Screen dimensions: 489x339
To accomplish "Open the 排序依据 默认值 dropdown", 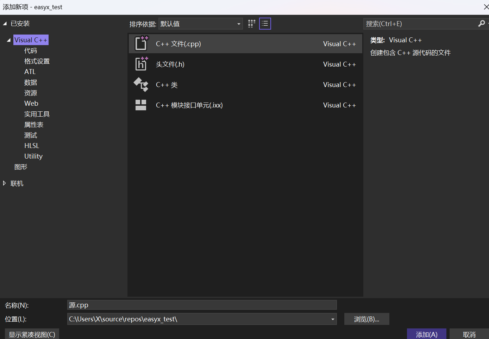I will point(200,24).
